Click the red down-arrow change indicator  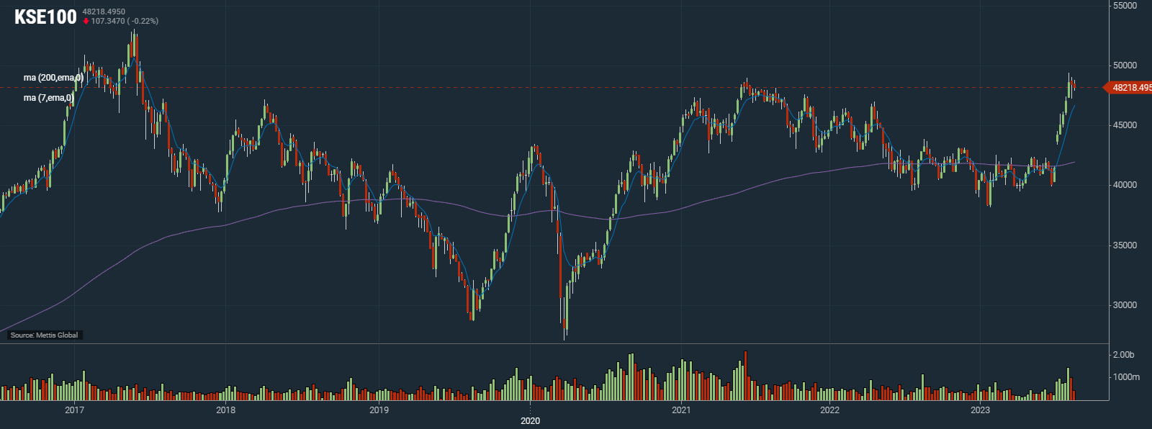[x=86, y=22]
